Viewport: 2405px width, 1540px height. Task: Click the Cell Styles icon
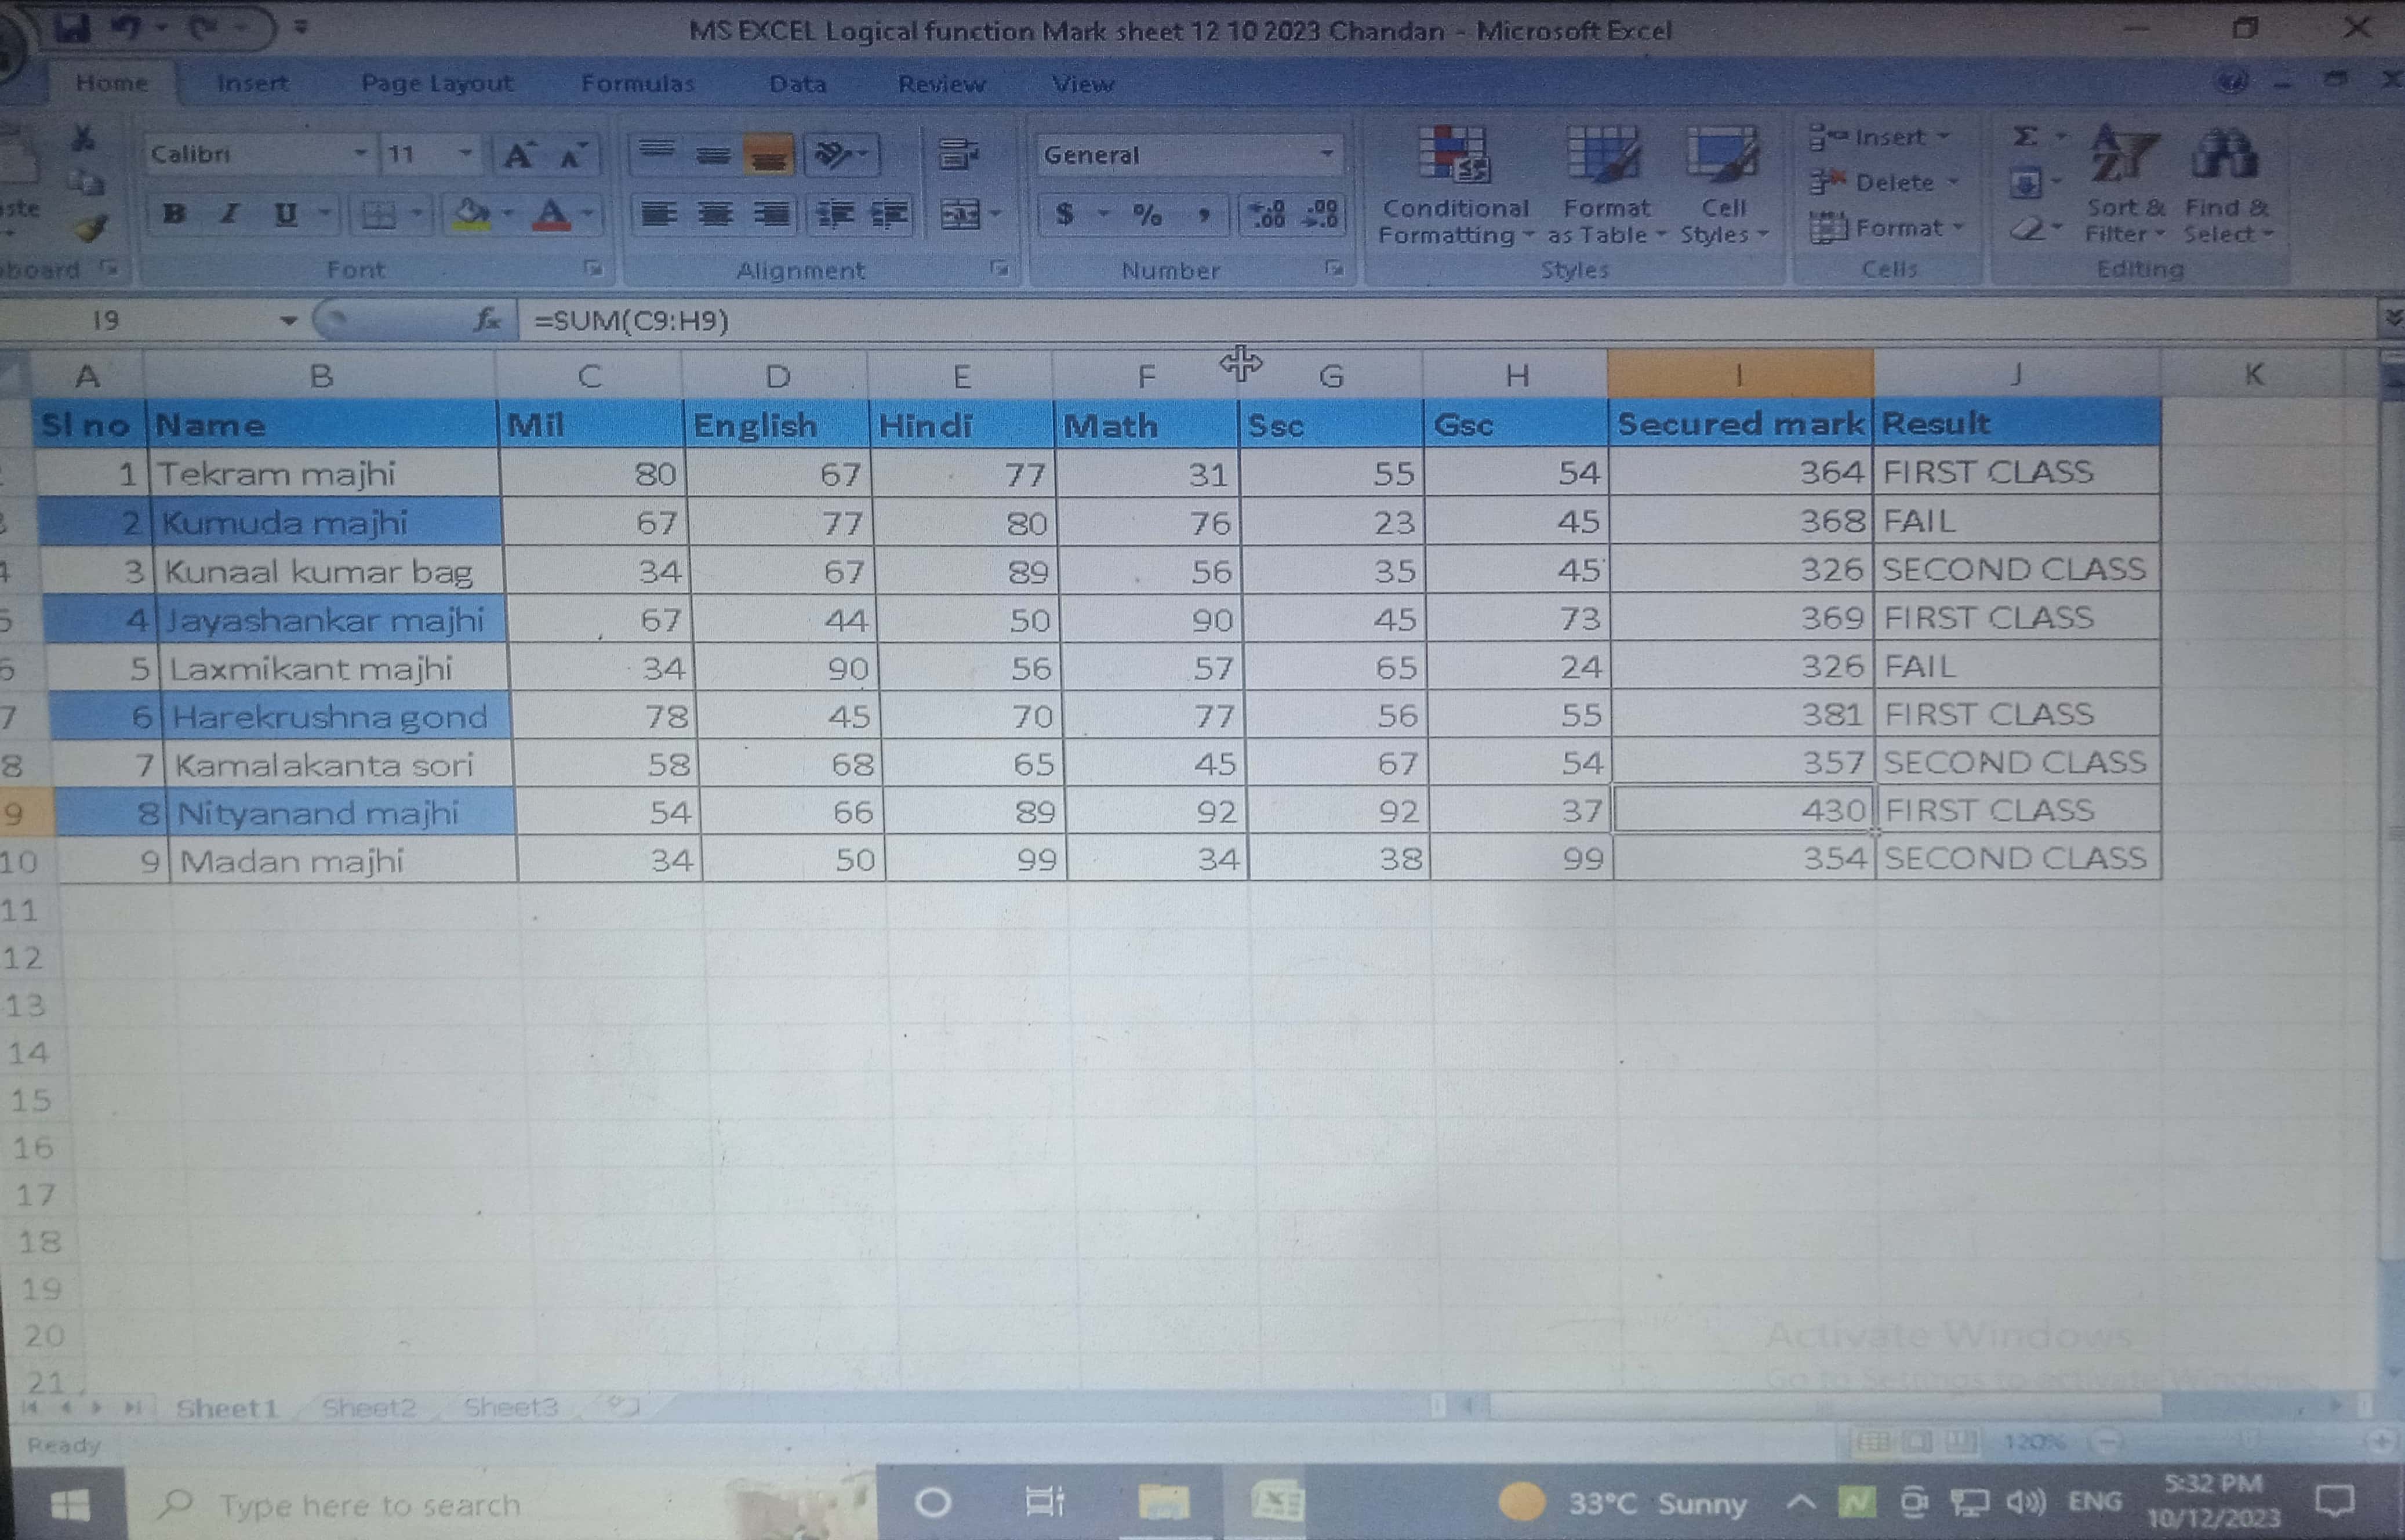coord(1722,156)
